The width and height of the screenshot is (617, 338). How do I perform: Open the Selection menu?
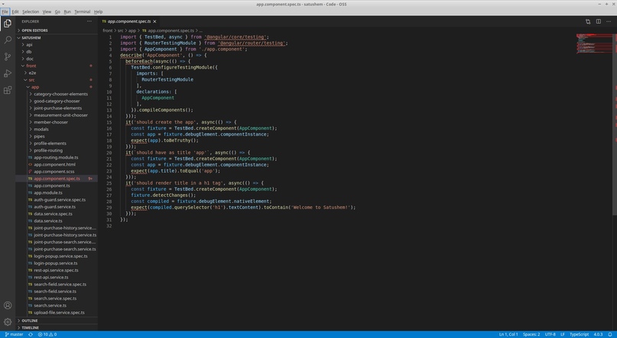pyautogui.click(x=31, y=11)
